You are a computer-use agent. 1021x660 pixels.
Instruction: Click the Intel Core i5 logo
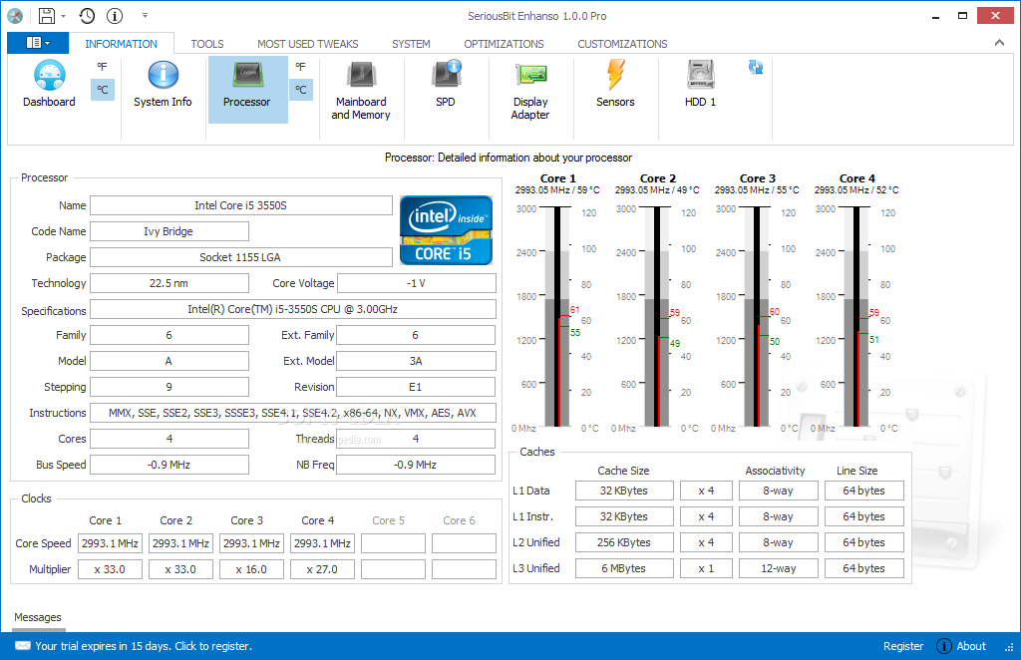pos(446,230)
